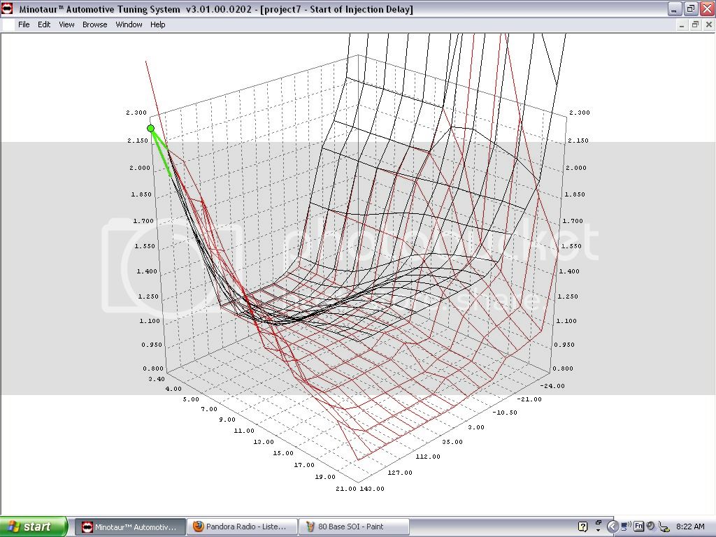
Task: Click the 1.100 label on right axis
Action: (x=566, y=321)
